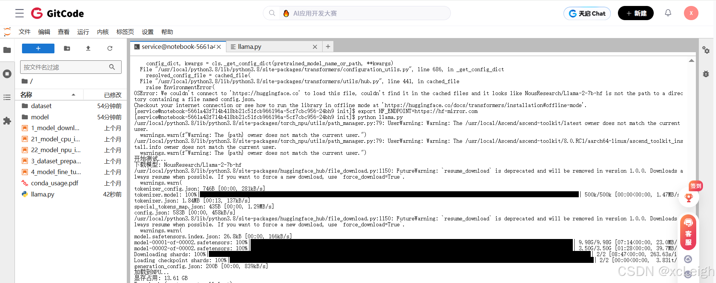Open the 客服 customer service widget

point(688,232)
